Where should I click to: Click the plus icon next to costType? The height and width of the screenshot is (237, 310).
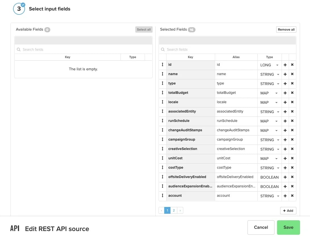click(285, 168)
